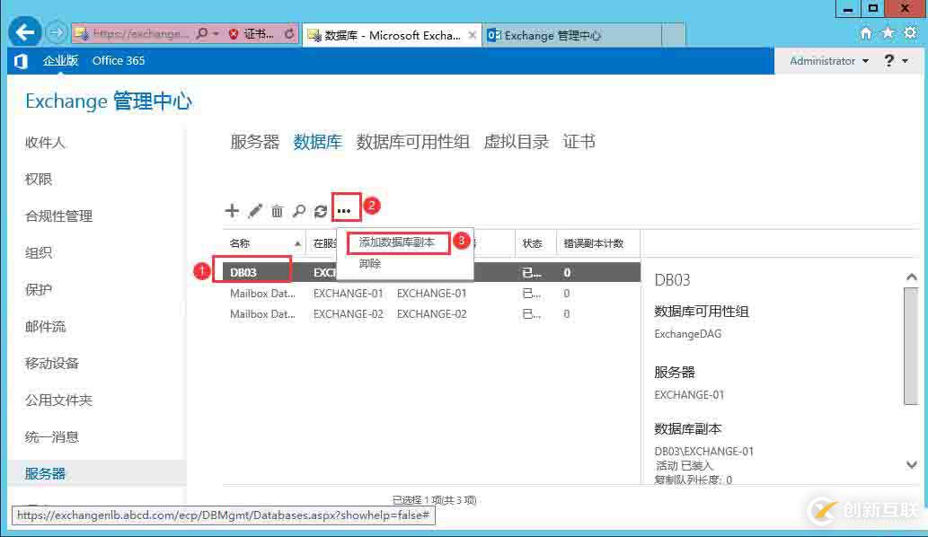Select the pencil edit icon
This screenshot has width=928, height=537.
click(x=253, y=211)
